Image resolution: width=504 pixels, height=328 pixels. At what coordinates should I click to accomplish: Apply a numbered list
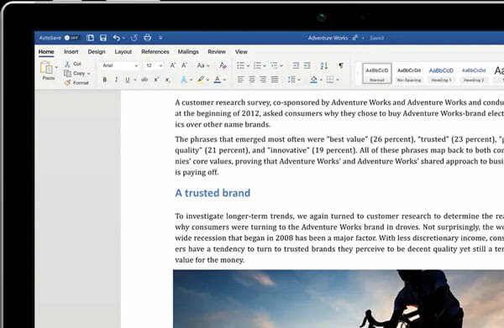tap(258, 65)
